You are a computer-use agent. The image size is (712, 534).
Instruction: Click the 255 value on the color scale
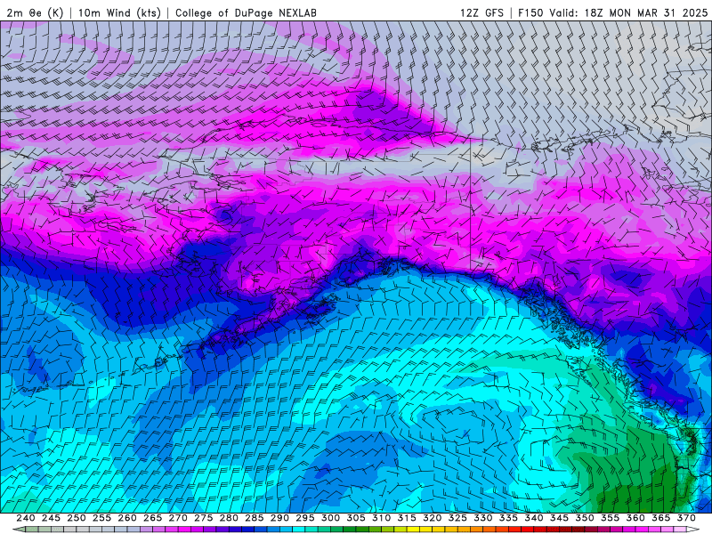101,518
